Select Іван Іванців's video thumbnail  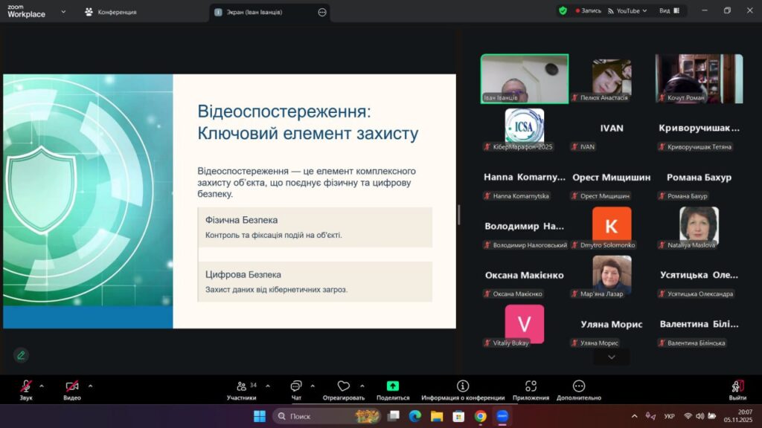[524, 78]
